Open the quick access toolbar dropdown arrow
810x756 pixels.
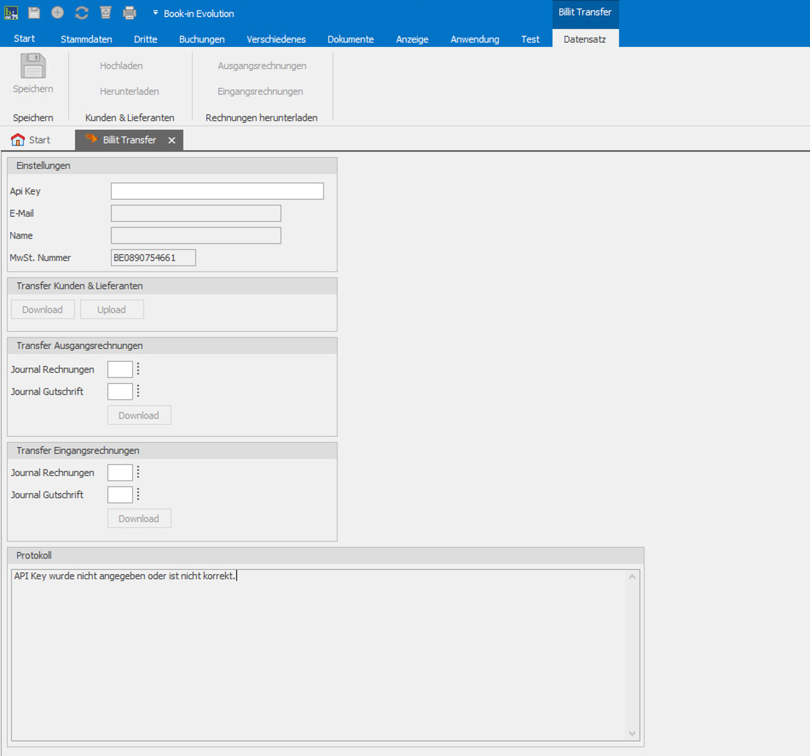coord(155,13)
